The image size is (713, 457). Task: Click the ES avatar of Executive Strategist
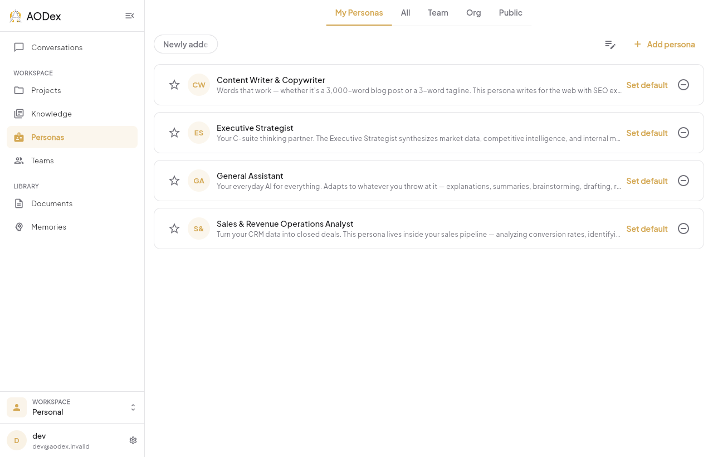[x=199, y=133]
